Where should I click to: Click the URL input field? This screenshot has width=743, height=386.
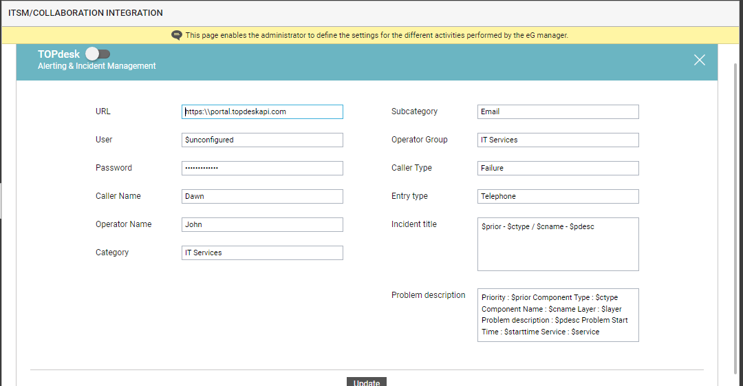coord(262,112)
